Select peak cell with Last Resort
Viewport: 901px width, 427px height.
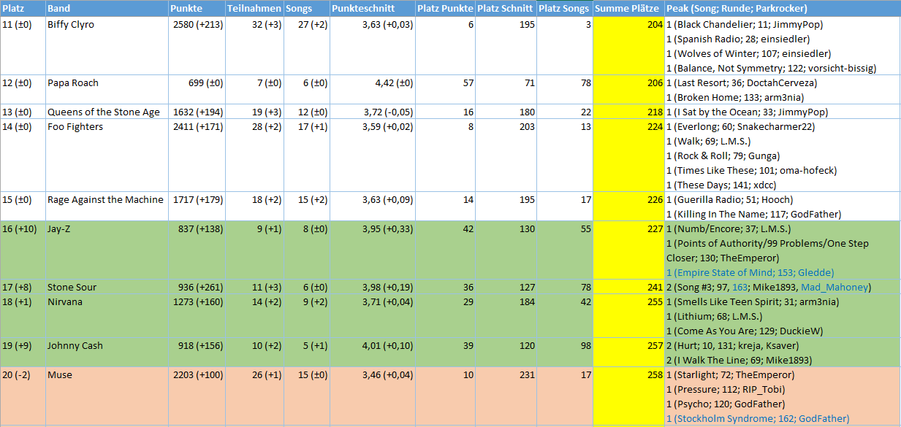pyautogui.click(x=783, y=90)
